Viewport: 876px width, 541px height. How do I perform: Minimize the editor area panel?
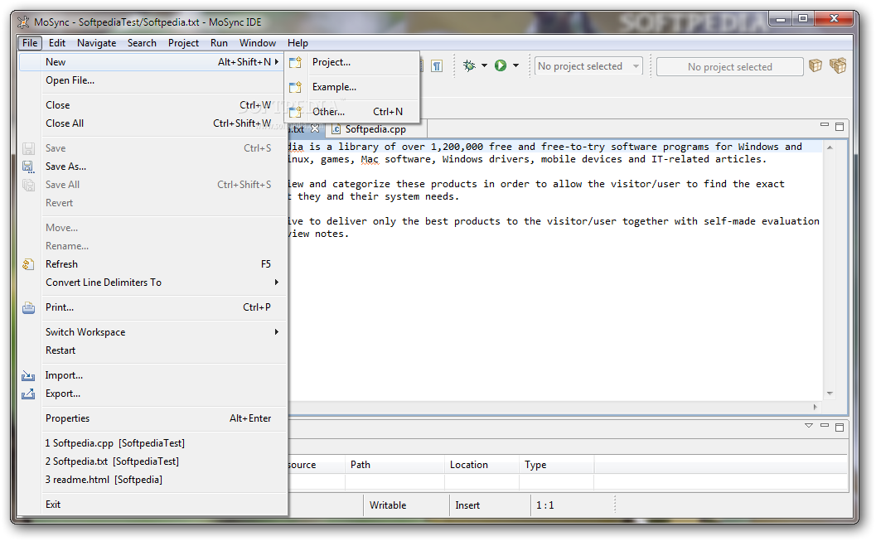pyautogui.click(x=824, y=126)
